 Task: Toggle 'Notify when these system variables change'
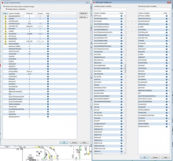pos(4,6)
